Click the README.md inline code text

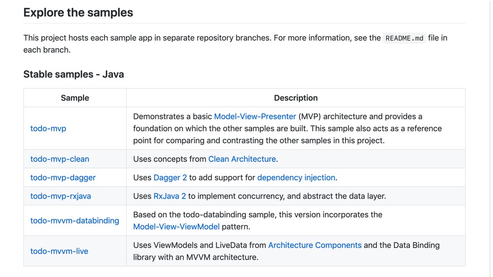click(x=404, y=38)
